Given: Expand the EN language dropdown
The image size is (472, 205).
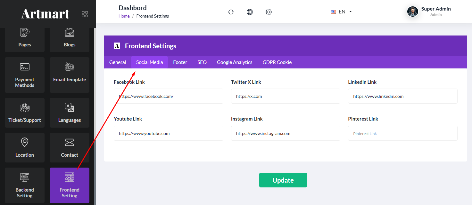Looking at the screenshot, I should pyautogui.click(x=342, y=12).
